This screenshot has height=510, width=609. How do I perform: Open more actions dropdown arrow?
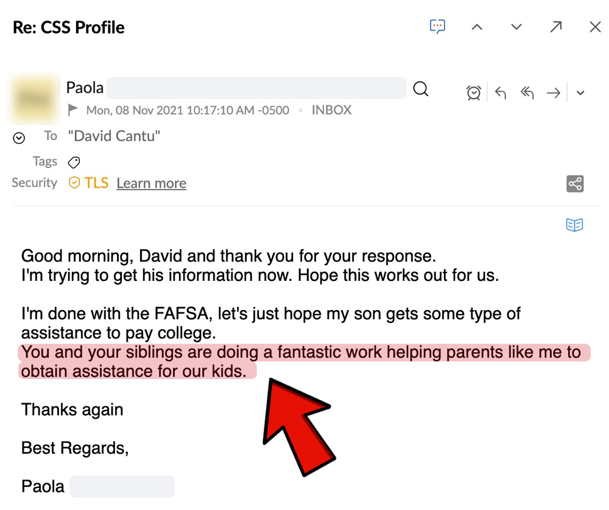pos(580,93)
